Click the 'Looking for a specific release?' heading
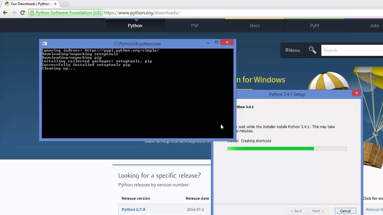This screenshot has width=383, height=215. [159, 175]
